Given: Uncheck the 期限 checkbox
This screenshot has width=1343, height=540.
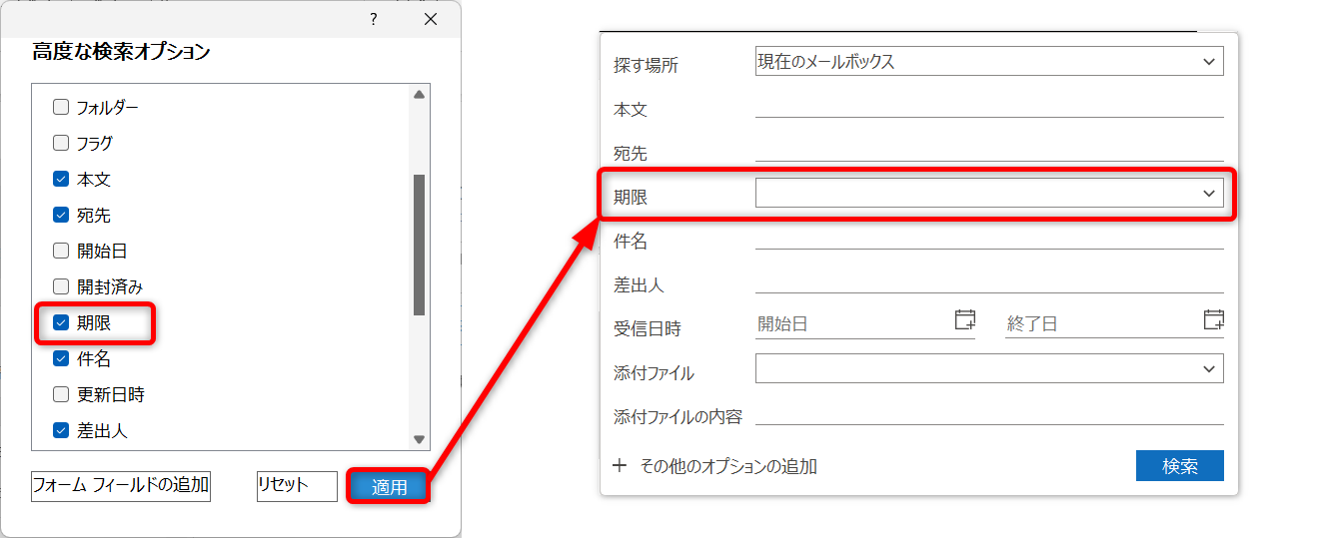Looking at the screenshot, I should (x=61, y=322).
